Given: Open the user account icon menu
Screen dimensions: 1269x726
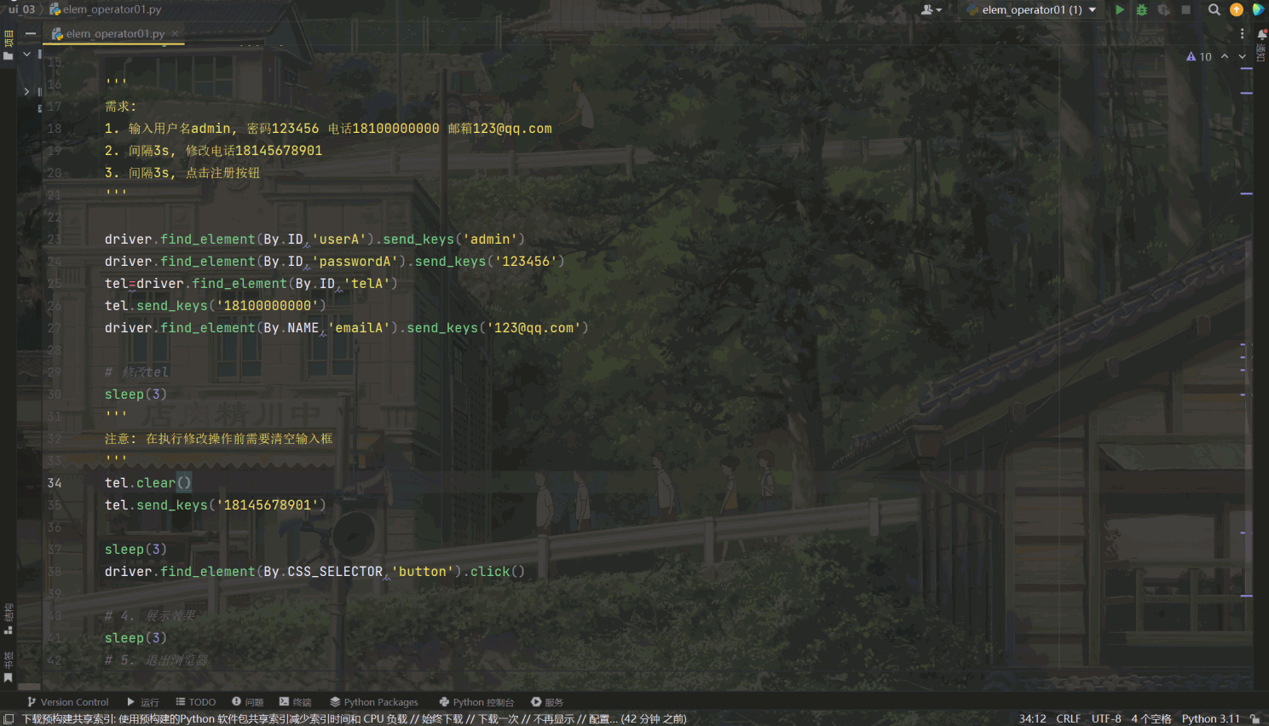Looking at the screenshot, I should [931, 9].
